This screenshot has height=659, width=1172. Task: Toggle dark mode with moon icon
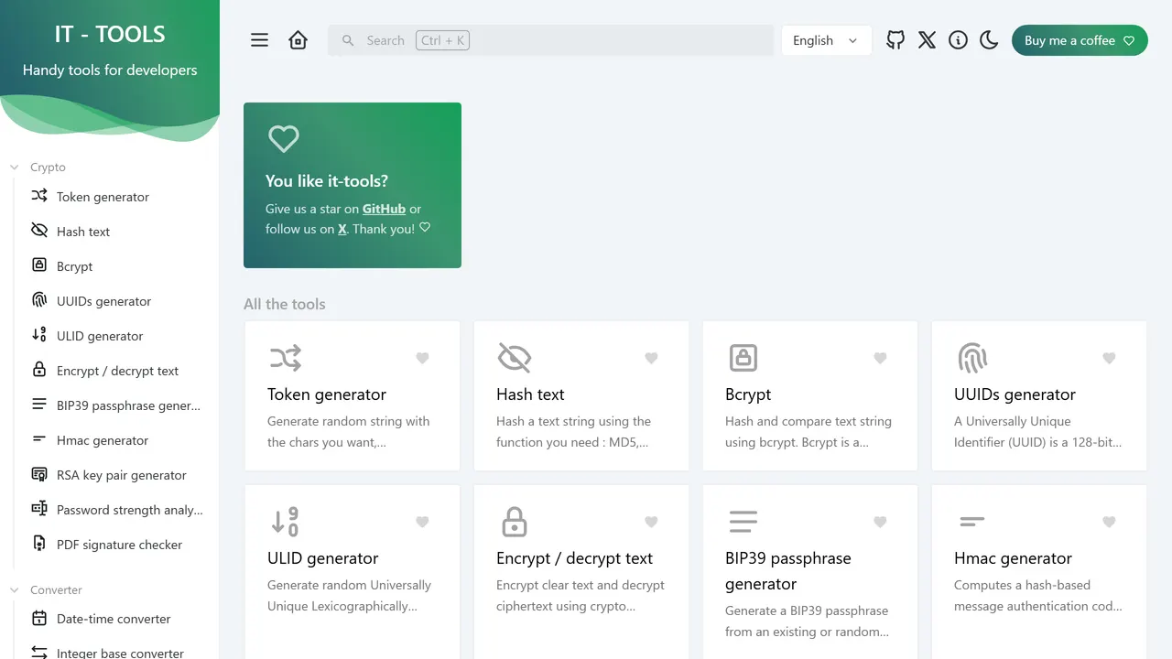pyautogui.click(x=989, y=40)
